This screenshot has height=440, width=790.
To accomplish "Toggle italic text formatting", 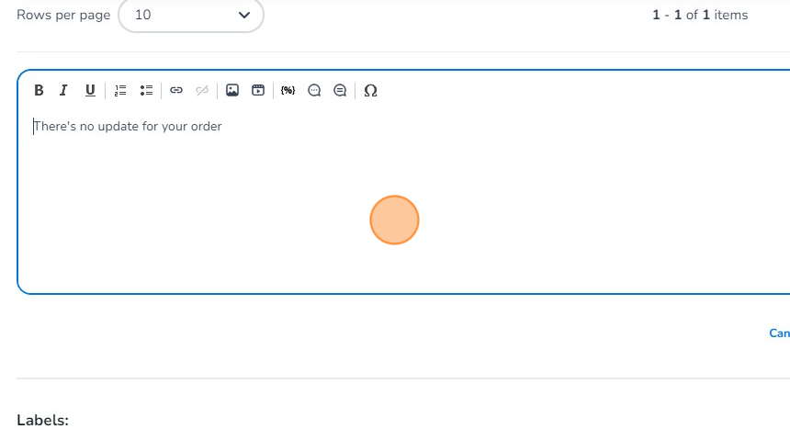I will coord(63,90).
